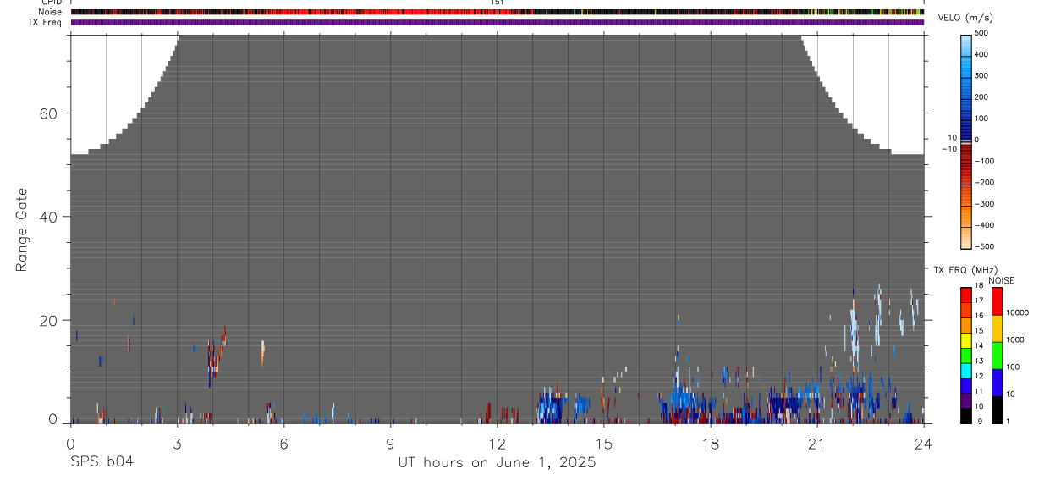
Task: Click hour tick label 15 on time axis
Action: [x=604, y=443]
